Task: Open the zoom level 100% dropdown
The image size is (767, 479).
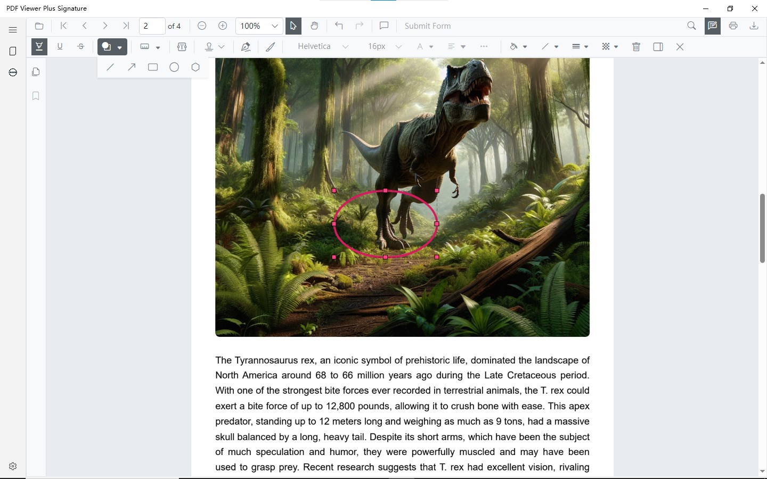Action: point(259,26)
